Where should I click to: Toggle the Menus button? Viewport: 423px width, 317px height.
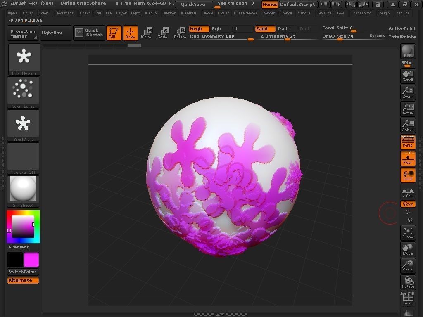click(x=270, y=4)
